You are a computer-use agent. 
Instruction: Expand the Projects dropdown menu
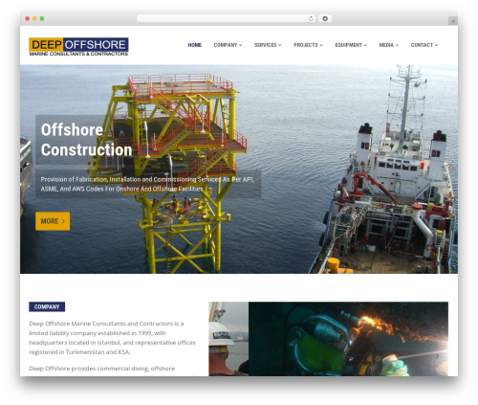[308, 45]
